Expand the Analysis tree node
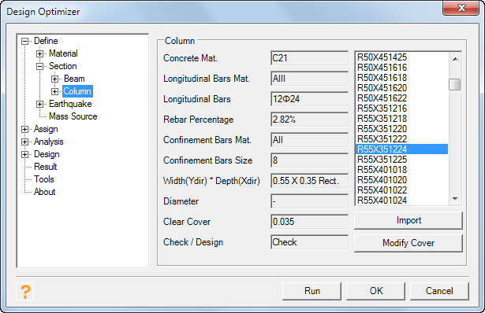 [x=25, y=142]
